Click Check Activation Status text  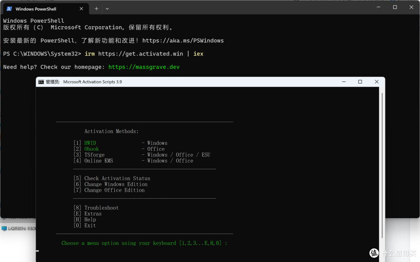117,178
